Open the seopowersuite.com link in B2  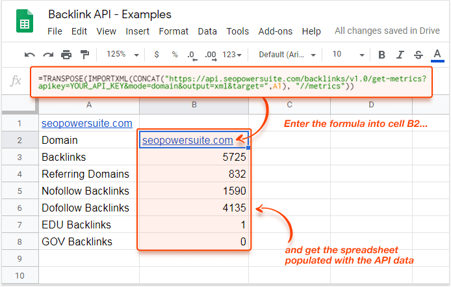pyautogui.click(x=188, y=140)
